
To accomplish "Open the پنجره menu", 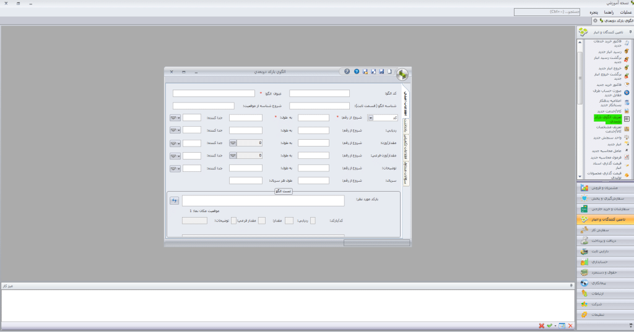I will (x=594, y=12).
